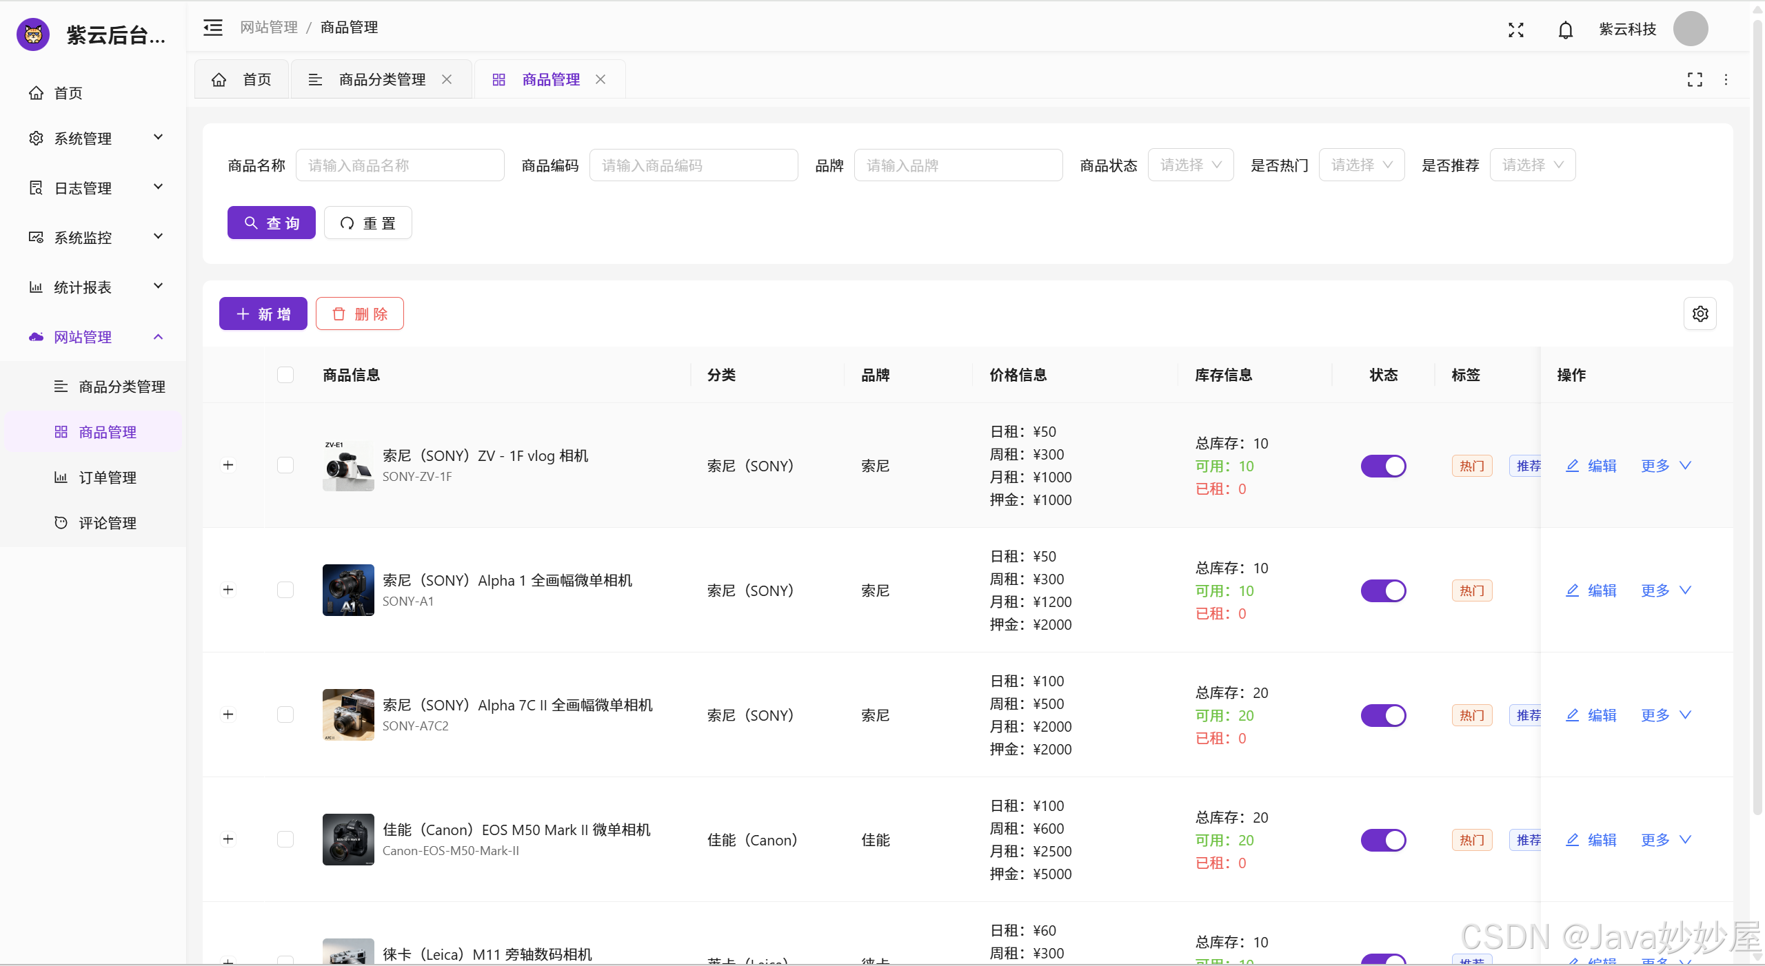Toggle the select-all checkbox in table header
The image size is (1765, 966).
pos(285,375)
